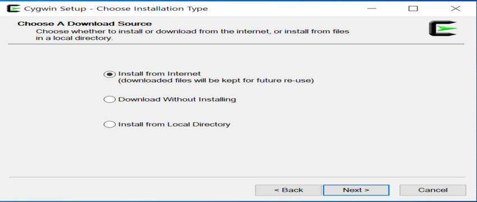Go to the previous step with Back

point(288,190)
